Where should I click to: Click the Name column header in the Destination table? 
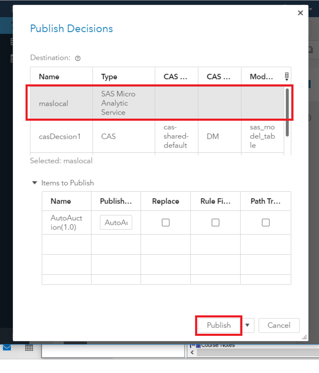click(x=49, y=77)
